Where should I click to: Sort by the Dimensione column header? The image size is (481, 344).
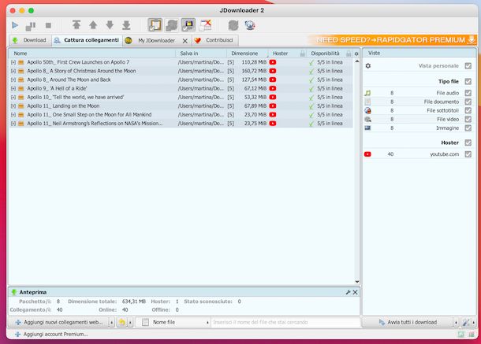248,54
